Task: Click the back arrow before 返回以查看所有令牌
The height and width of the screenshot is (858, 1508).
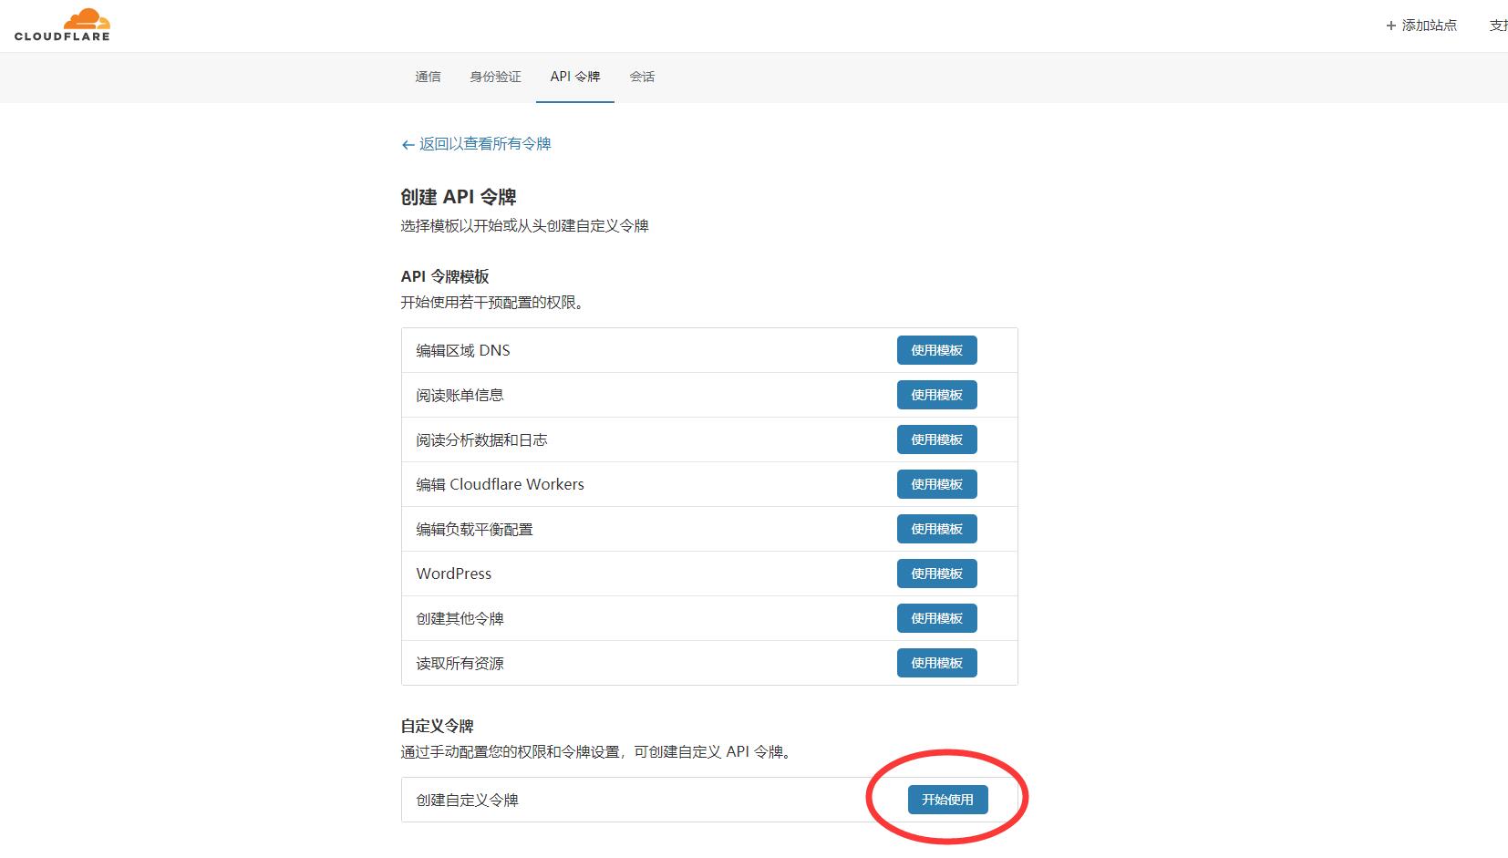Action: (x=408, y=144)
